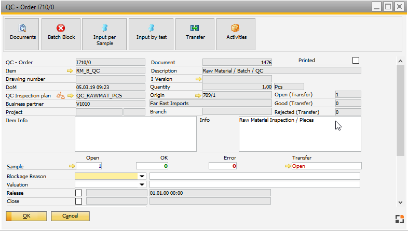The image size is (408, 231).
Task: Click the Sample row link arrow
Action: point(72,166)
